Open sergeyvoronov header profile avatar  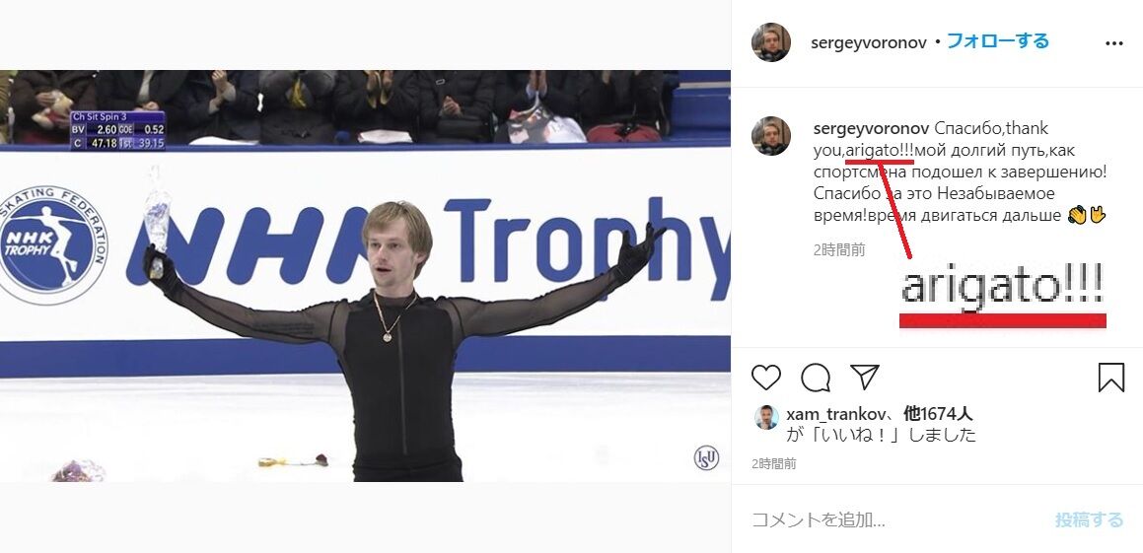770,42
